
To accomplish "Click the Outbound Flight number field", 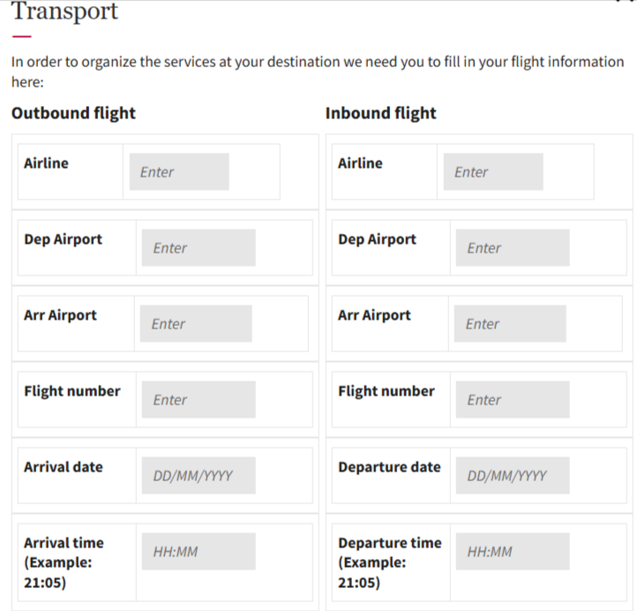I will click(x=198, y=400).
